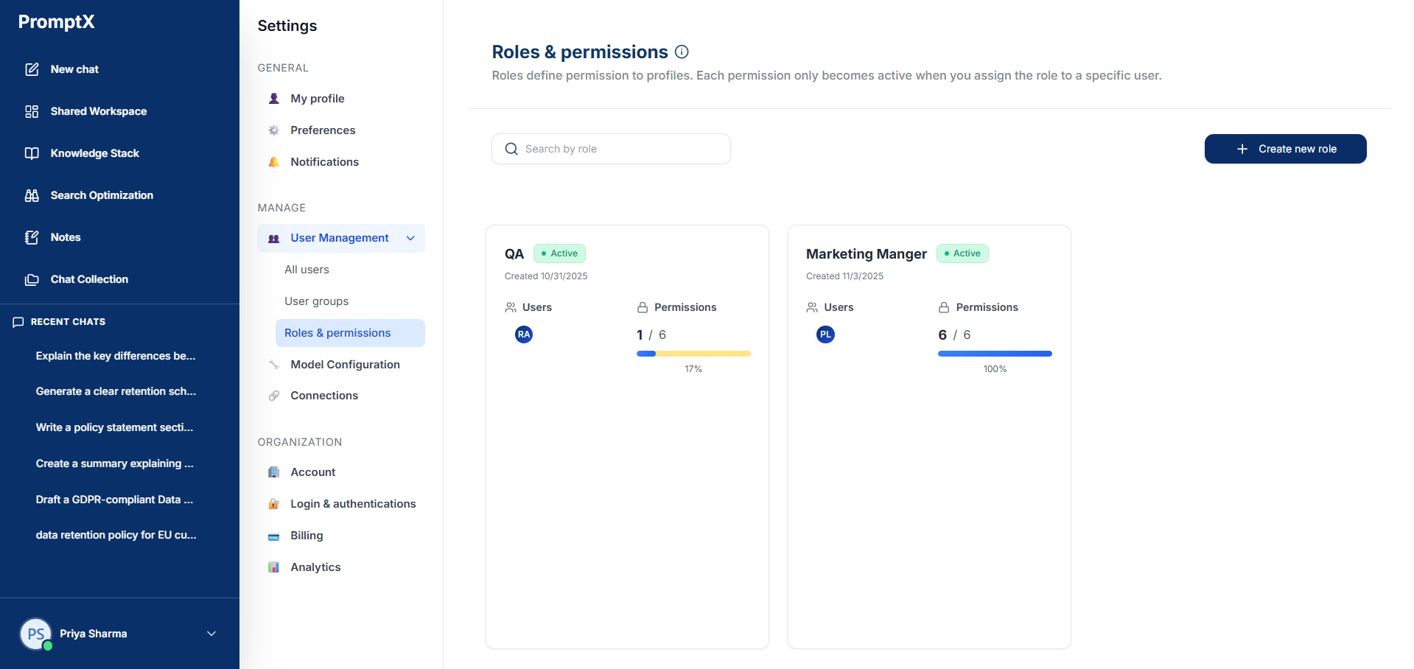
Task: Click the QA role title
Action: tap(514, 254)
